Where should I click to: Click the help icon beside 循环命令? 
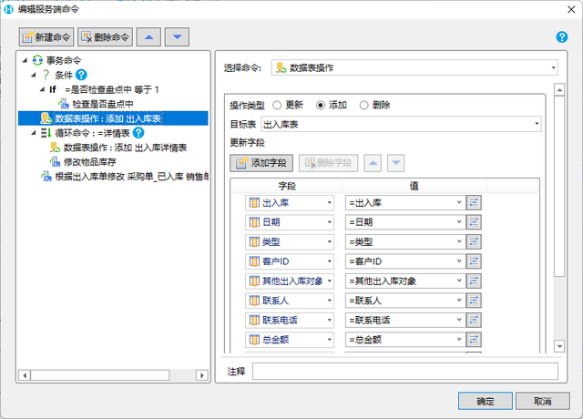[138, 133]
